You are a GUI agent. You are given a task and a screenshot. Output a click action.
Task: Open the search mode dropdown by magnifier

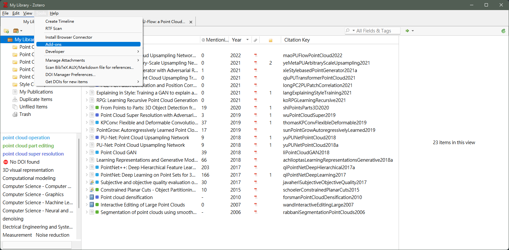click(351, 31)
